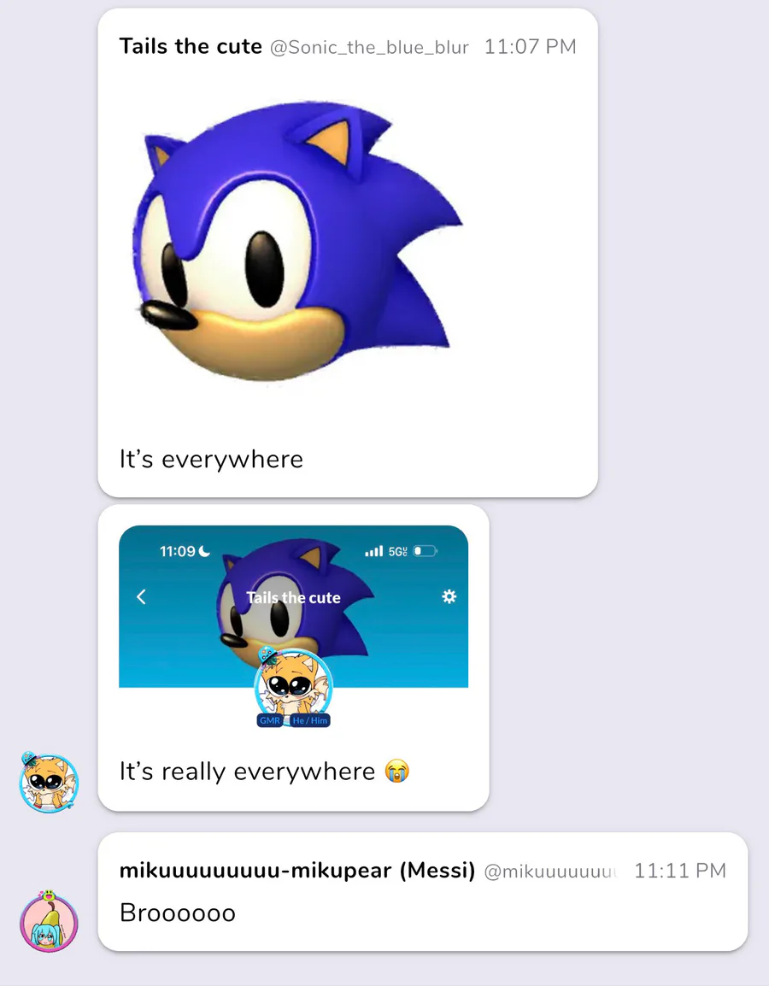Open the large Sonic head image
Image resolution: width=769 pixels, height=986 pixels.
[298, 241]
